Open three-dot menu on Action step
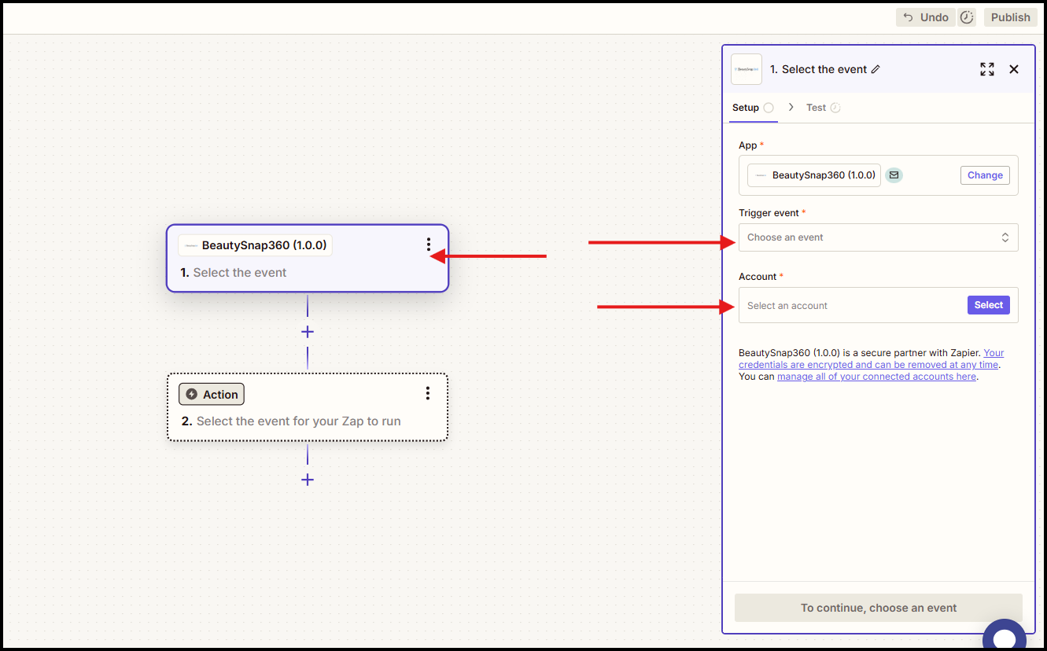 tap(428, 393)
